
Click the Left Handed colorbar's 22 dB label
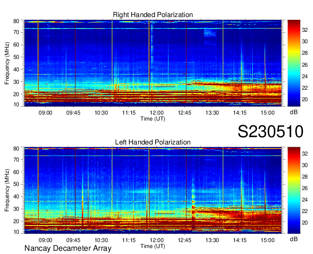click(305, 211)
